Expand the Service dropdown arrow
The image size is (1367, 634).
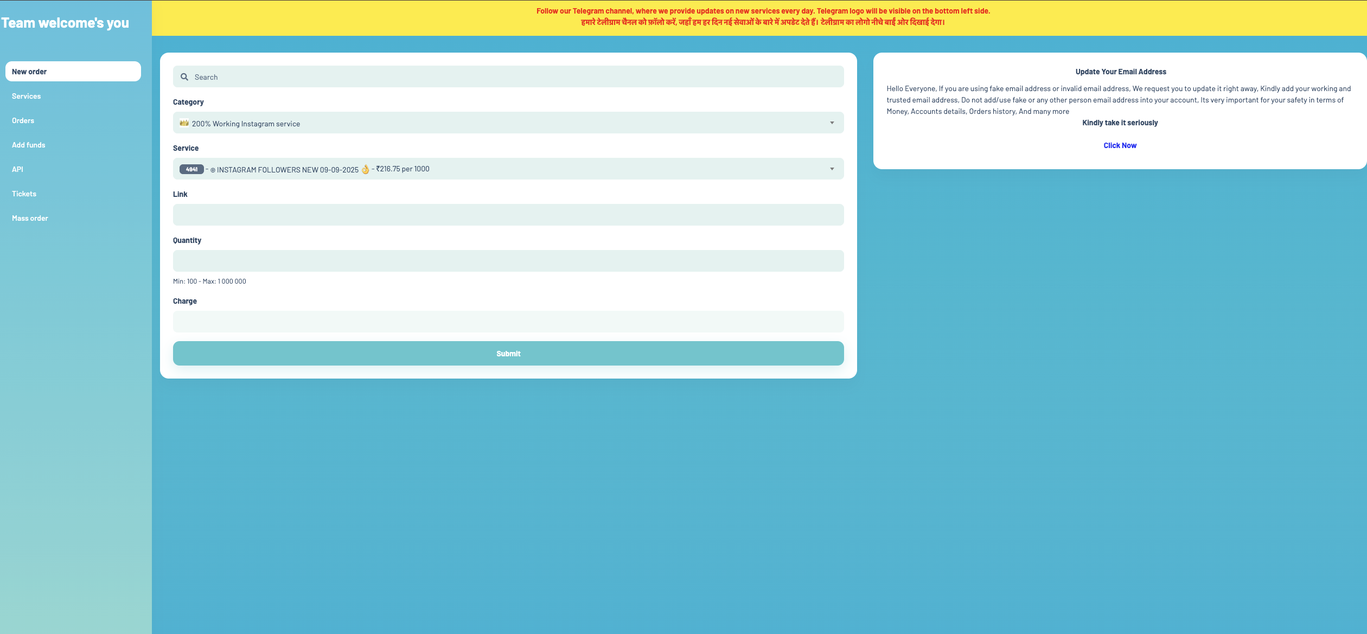(x=832, y=169)
